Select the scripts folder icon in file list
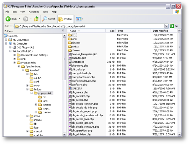 click(x=70, y=46)
